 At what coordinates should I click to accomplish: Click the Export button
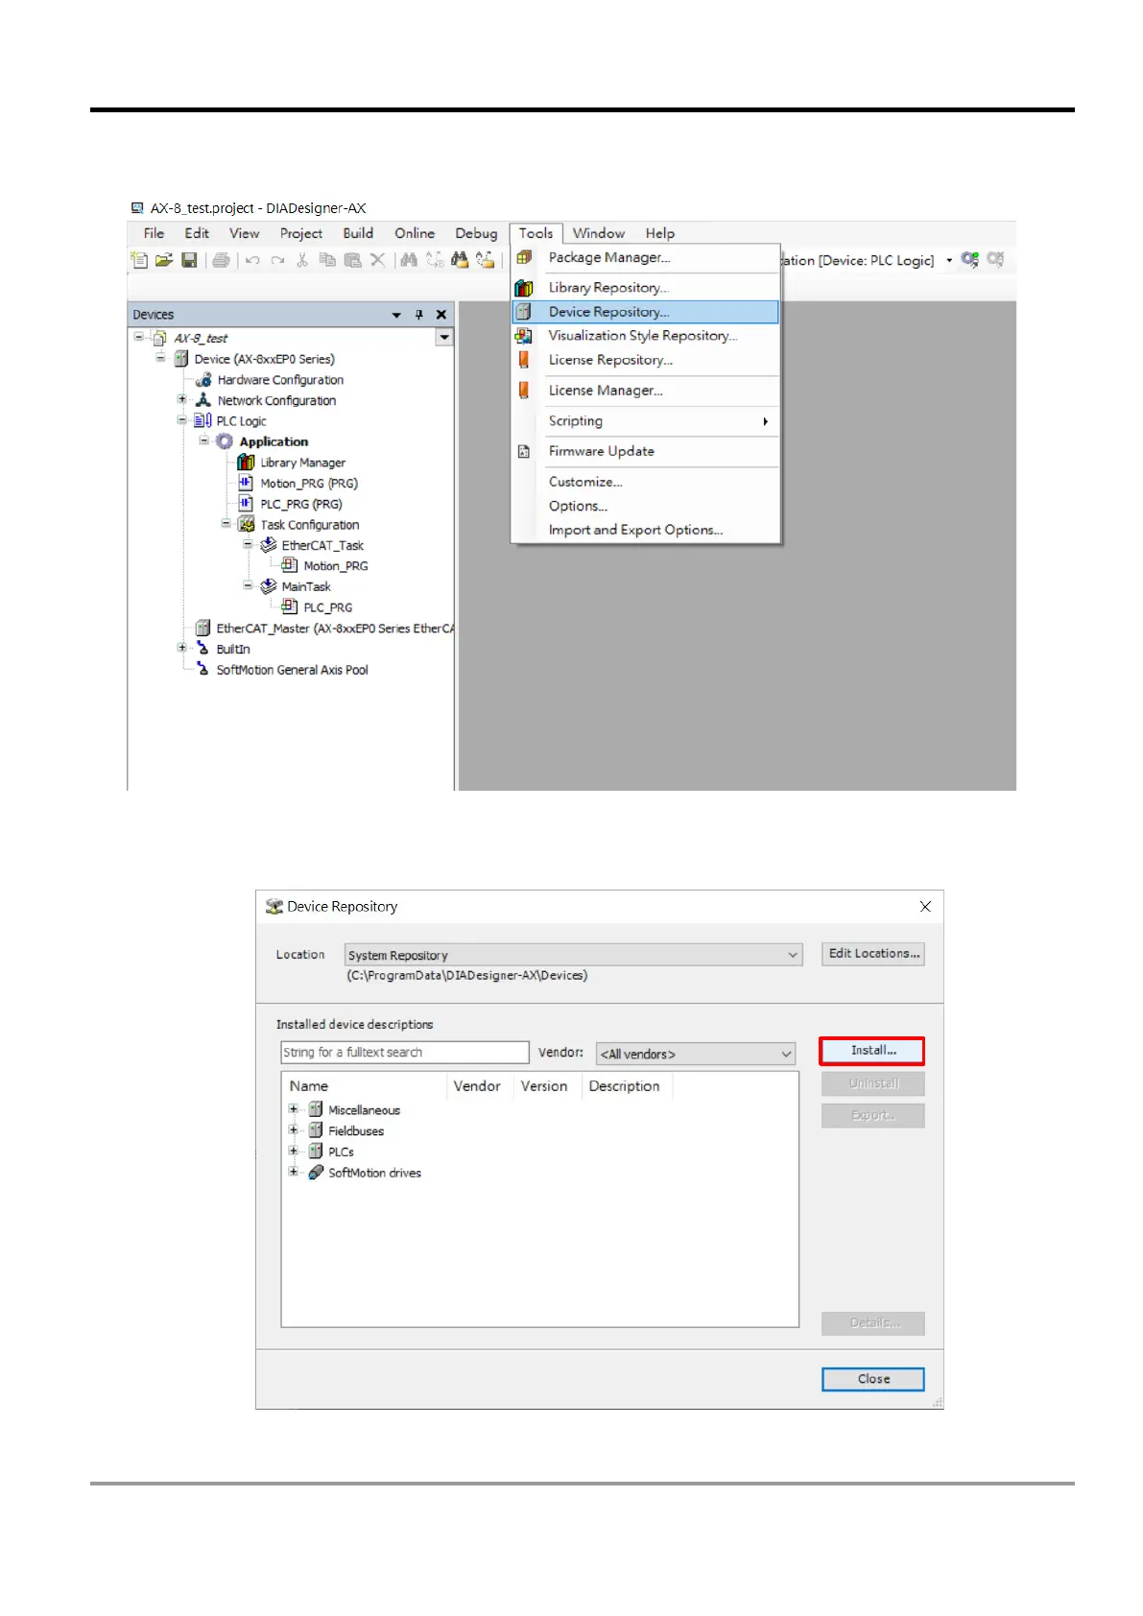click(x=873, y=1115)
